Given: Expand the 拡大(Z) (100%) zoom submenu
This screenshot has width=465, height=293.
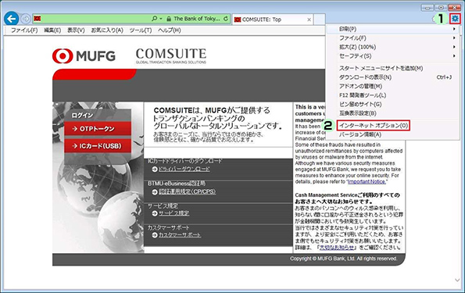Looking at the screenshot, I should (x=392, y=47).
